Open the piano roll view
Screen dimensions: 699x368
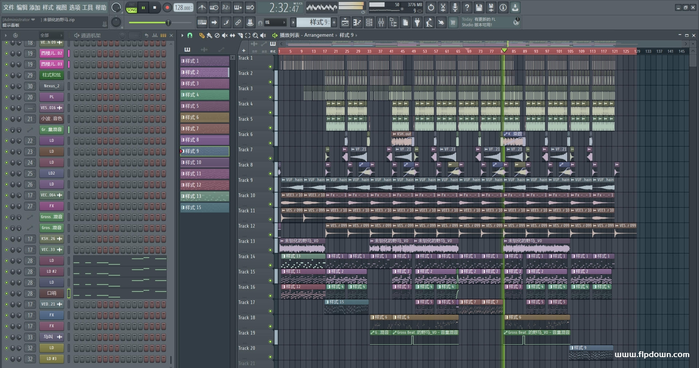tap(357, 23)
